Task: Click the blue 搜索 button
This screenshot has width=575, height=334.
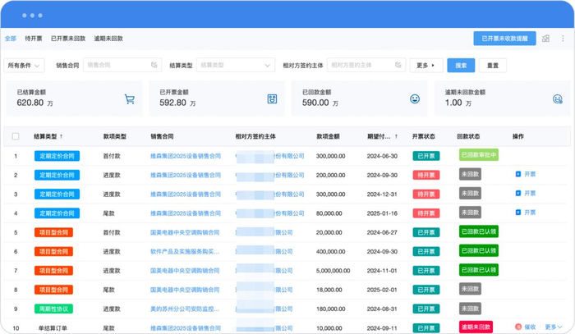Action: (x=461, y=65)
